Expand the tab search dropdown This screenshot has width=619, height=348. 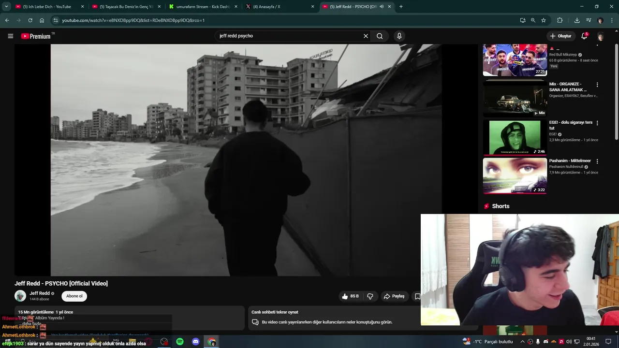tap(6, 7)
